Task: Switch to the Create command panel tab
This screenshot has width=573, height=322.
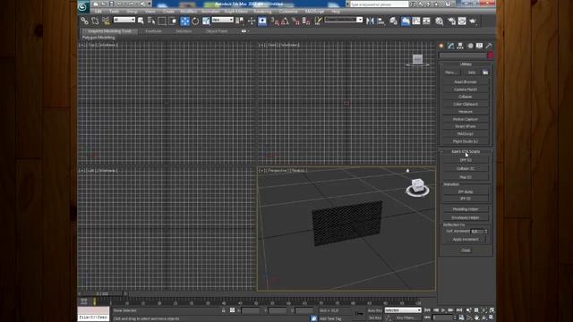Action: click(x=441, y=46)
